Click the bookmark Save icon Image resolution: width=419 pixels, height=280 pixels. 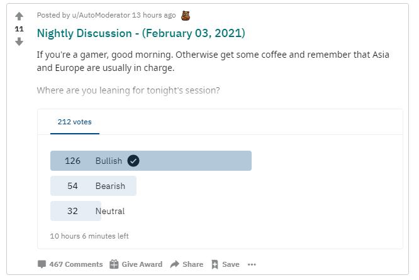click(215, 264)
